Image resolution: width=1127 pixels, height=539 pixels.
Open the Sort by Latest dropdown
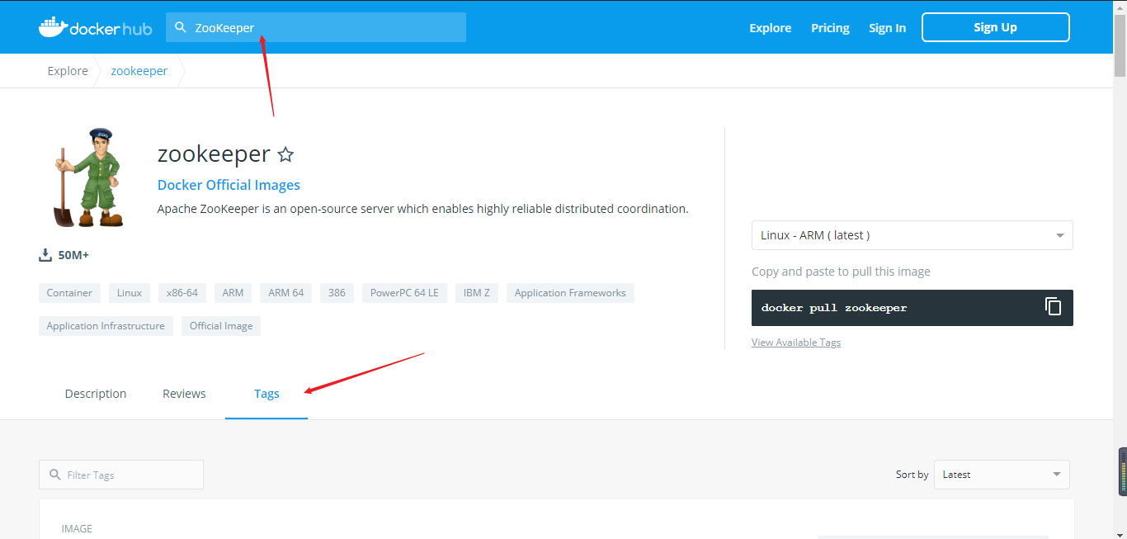tap(1002, 475)
